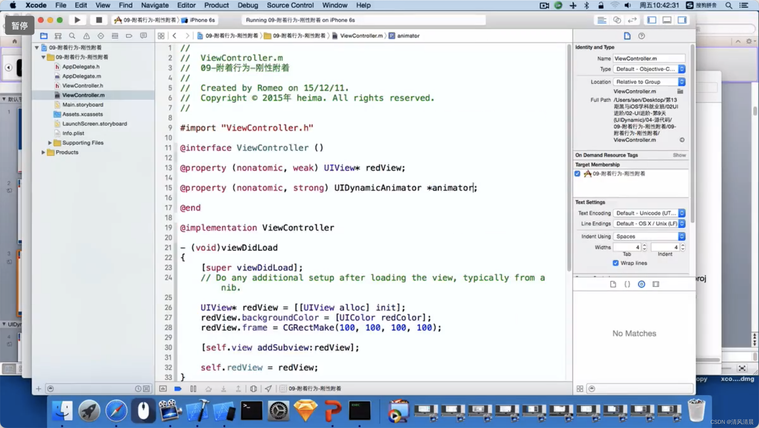759x428 pixels.
Task: Open the Source Control menu
Action: coord(290,5)
